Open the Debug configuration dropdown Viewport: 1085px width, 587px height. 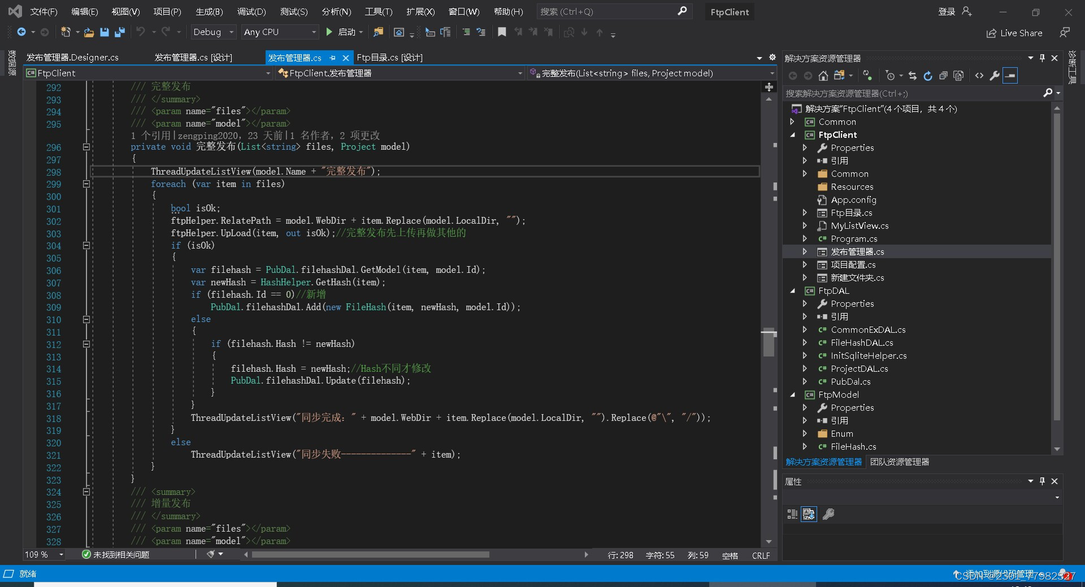(x=214, y=32)
